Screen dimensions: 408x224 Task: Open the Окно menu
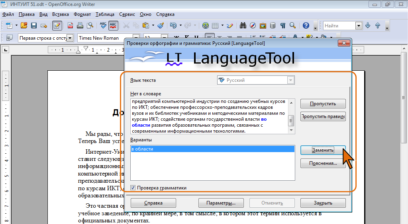click(x=145, y=15)
